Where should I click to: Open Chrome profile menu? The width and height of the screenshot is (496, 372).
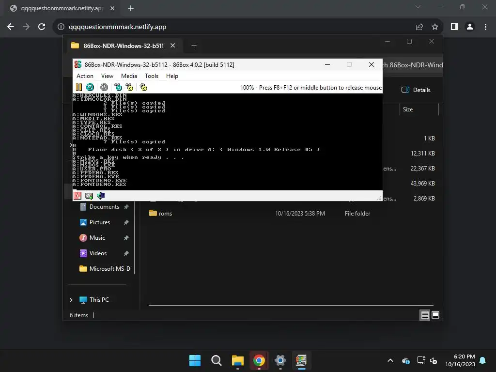[470, 27]
